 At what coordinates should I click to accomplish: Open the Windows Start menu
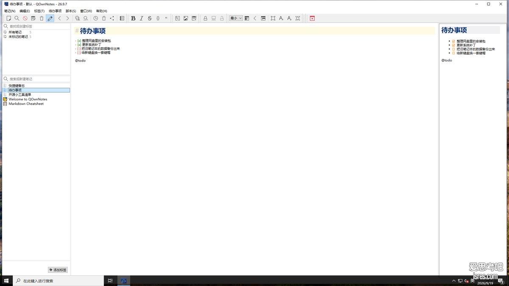point(6,280)
